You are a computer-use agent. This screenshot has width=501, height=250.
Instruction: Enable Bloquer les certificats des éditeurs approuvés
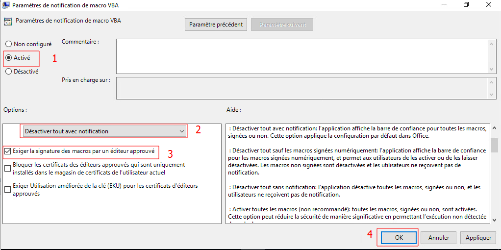pyautogui.click(x=8, y=169)
